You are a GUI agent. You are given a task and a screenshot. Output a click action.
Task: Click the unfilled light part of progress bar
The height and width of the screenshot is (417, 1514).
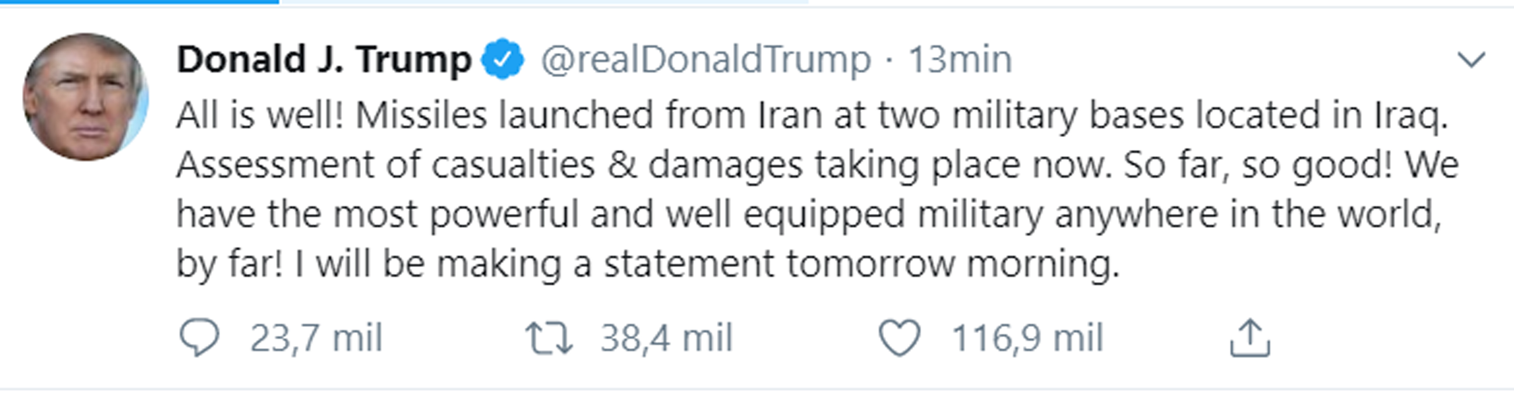[544, 2]
